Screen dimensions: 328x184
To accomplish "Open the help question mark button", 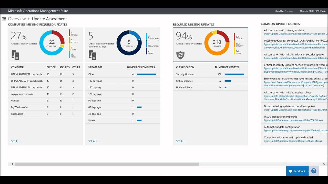I will coord(314,171).
